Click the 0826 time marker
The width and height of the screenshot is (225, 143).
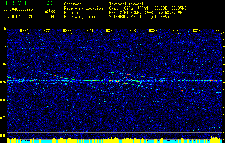[132, 30]
